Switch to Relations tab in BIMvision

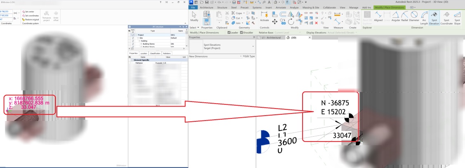coord(167,53)
